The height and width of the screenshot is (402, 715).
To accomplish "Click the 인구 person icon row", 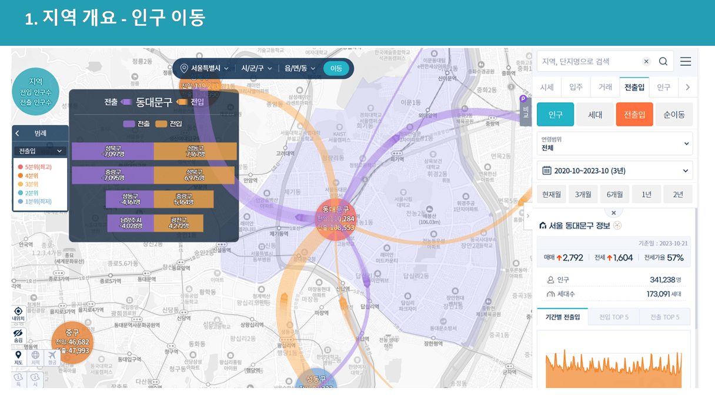I will click(x=613, y=280).
